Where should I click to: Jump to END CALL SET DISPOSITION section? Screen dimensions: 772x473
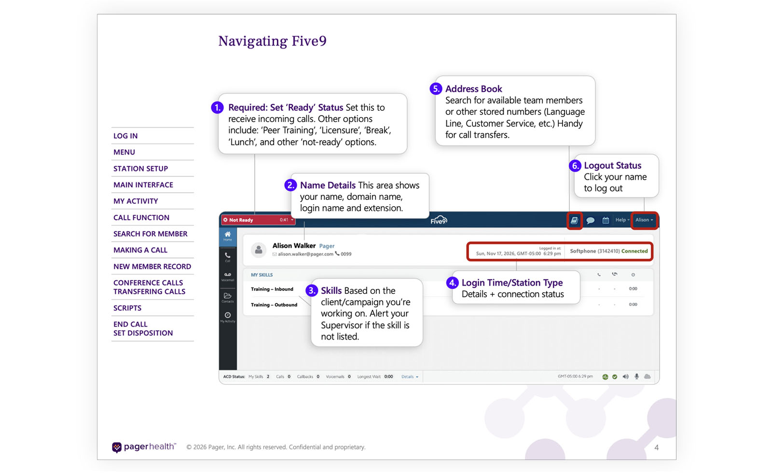click(x=143, y=328)
